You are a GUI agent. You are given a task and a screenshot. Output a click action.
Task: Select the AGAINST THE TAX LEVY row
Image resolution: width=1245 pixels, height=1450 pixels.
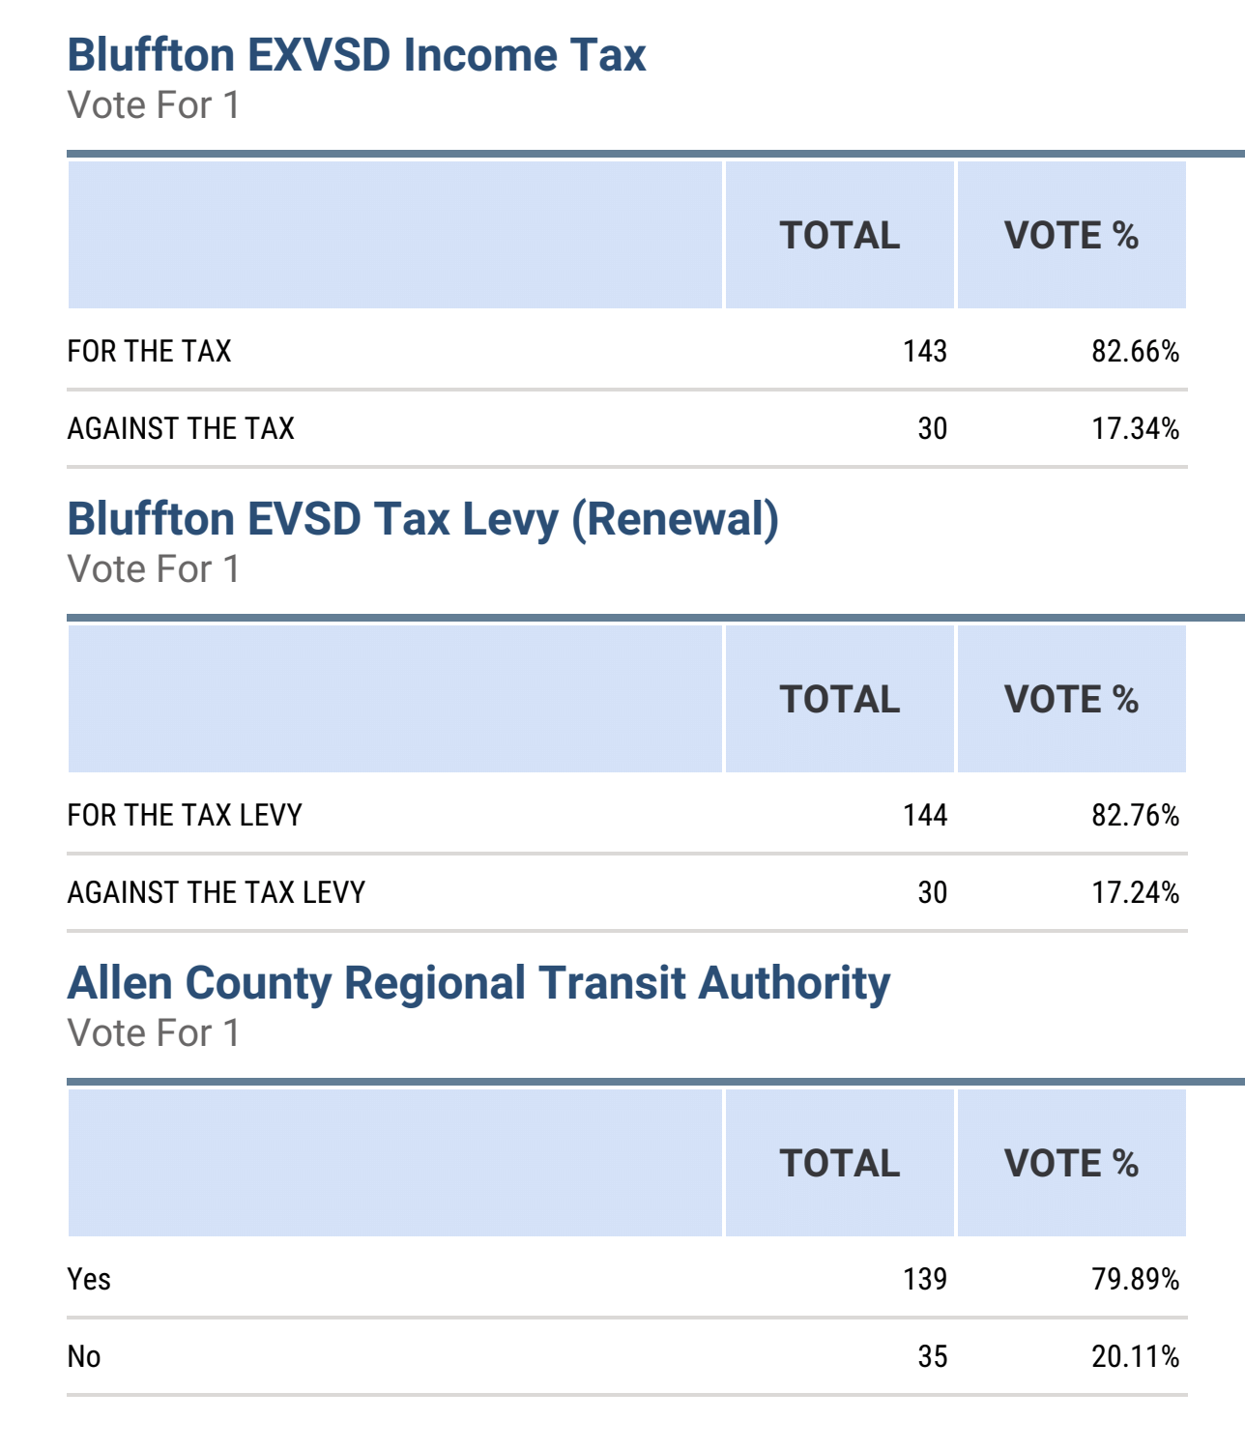pos(627,892)
